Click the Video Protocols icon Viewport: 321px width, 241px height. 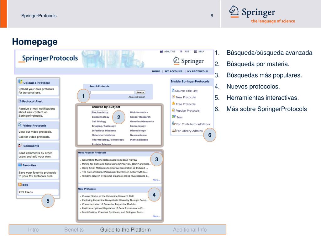[x=20, y=124]
